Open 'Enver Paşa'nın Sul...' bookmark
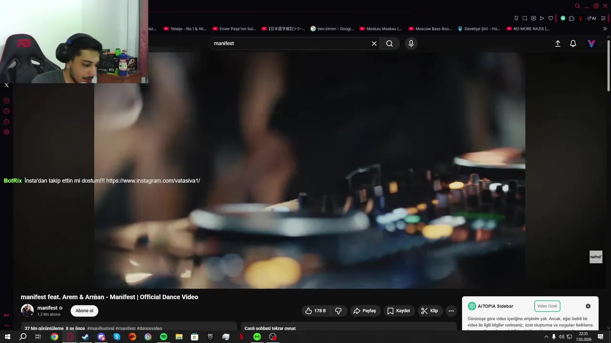 click(x=234, y=29)
